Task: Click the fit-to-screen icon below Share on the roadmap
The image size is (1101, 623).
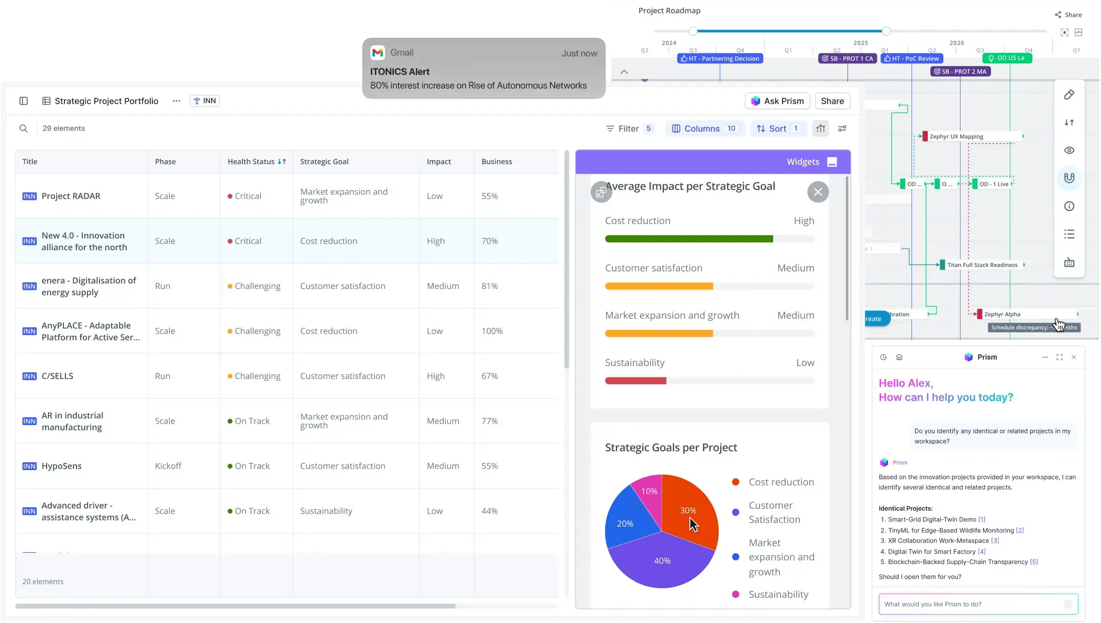Action: [1064, 32]
